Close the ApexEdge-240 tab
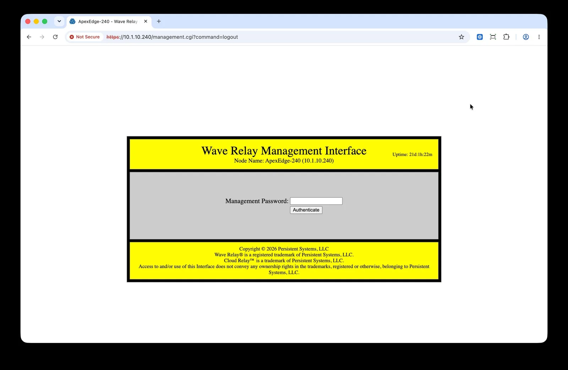Image resolution: width=568 pixels, height=370 pixels. [146, 21]
